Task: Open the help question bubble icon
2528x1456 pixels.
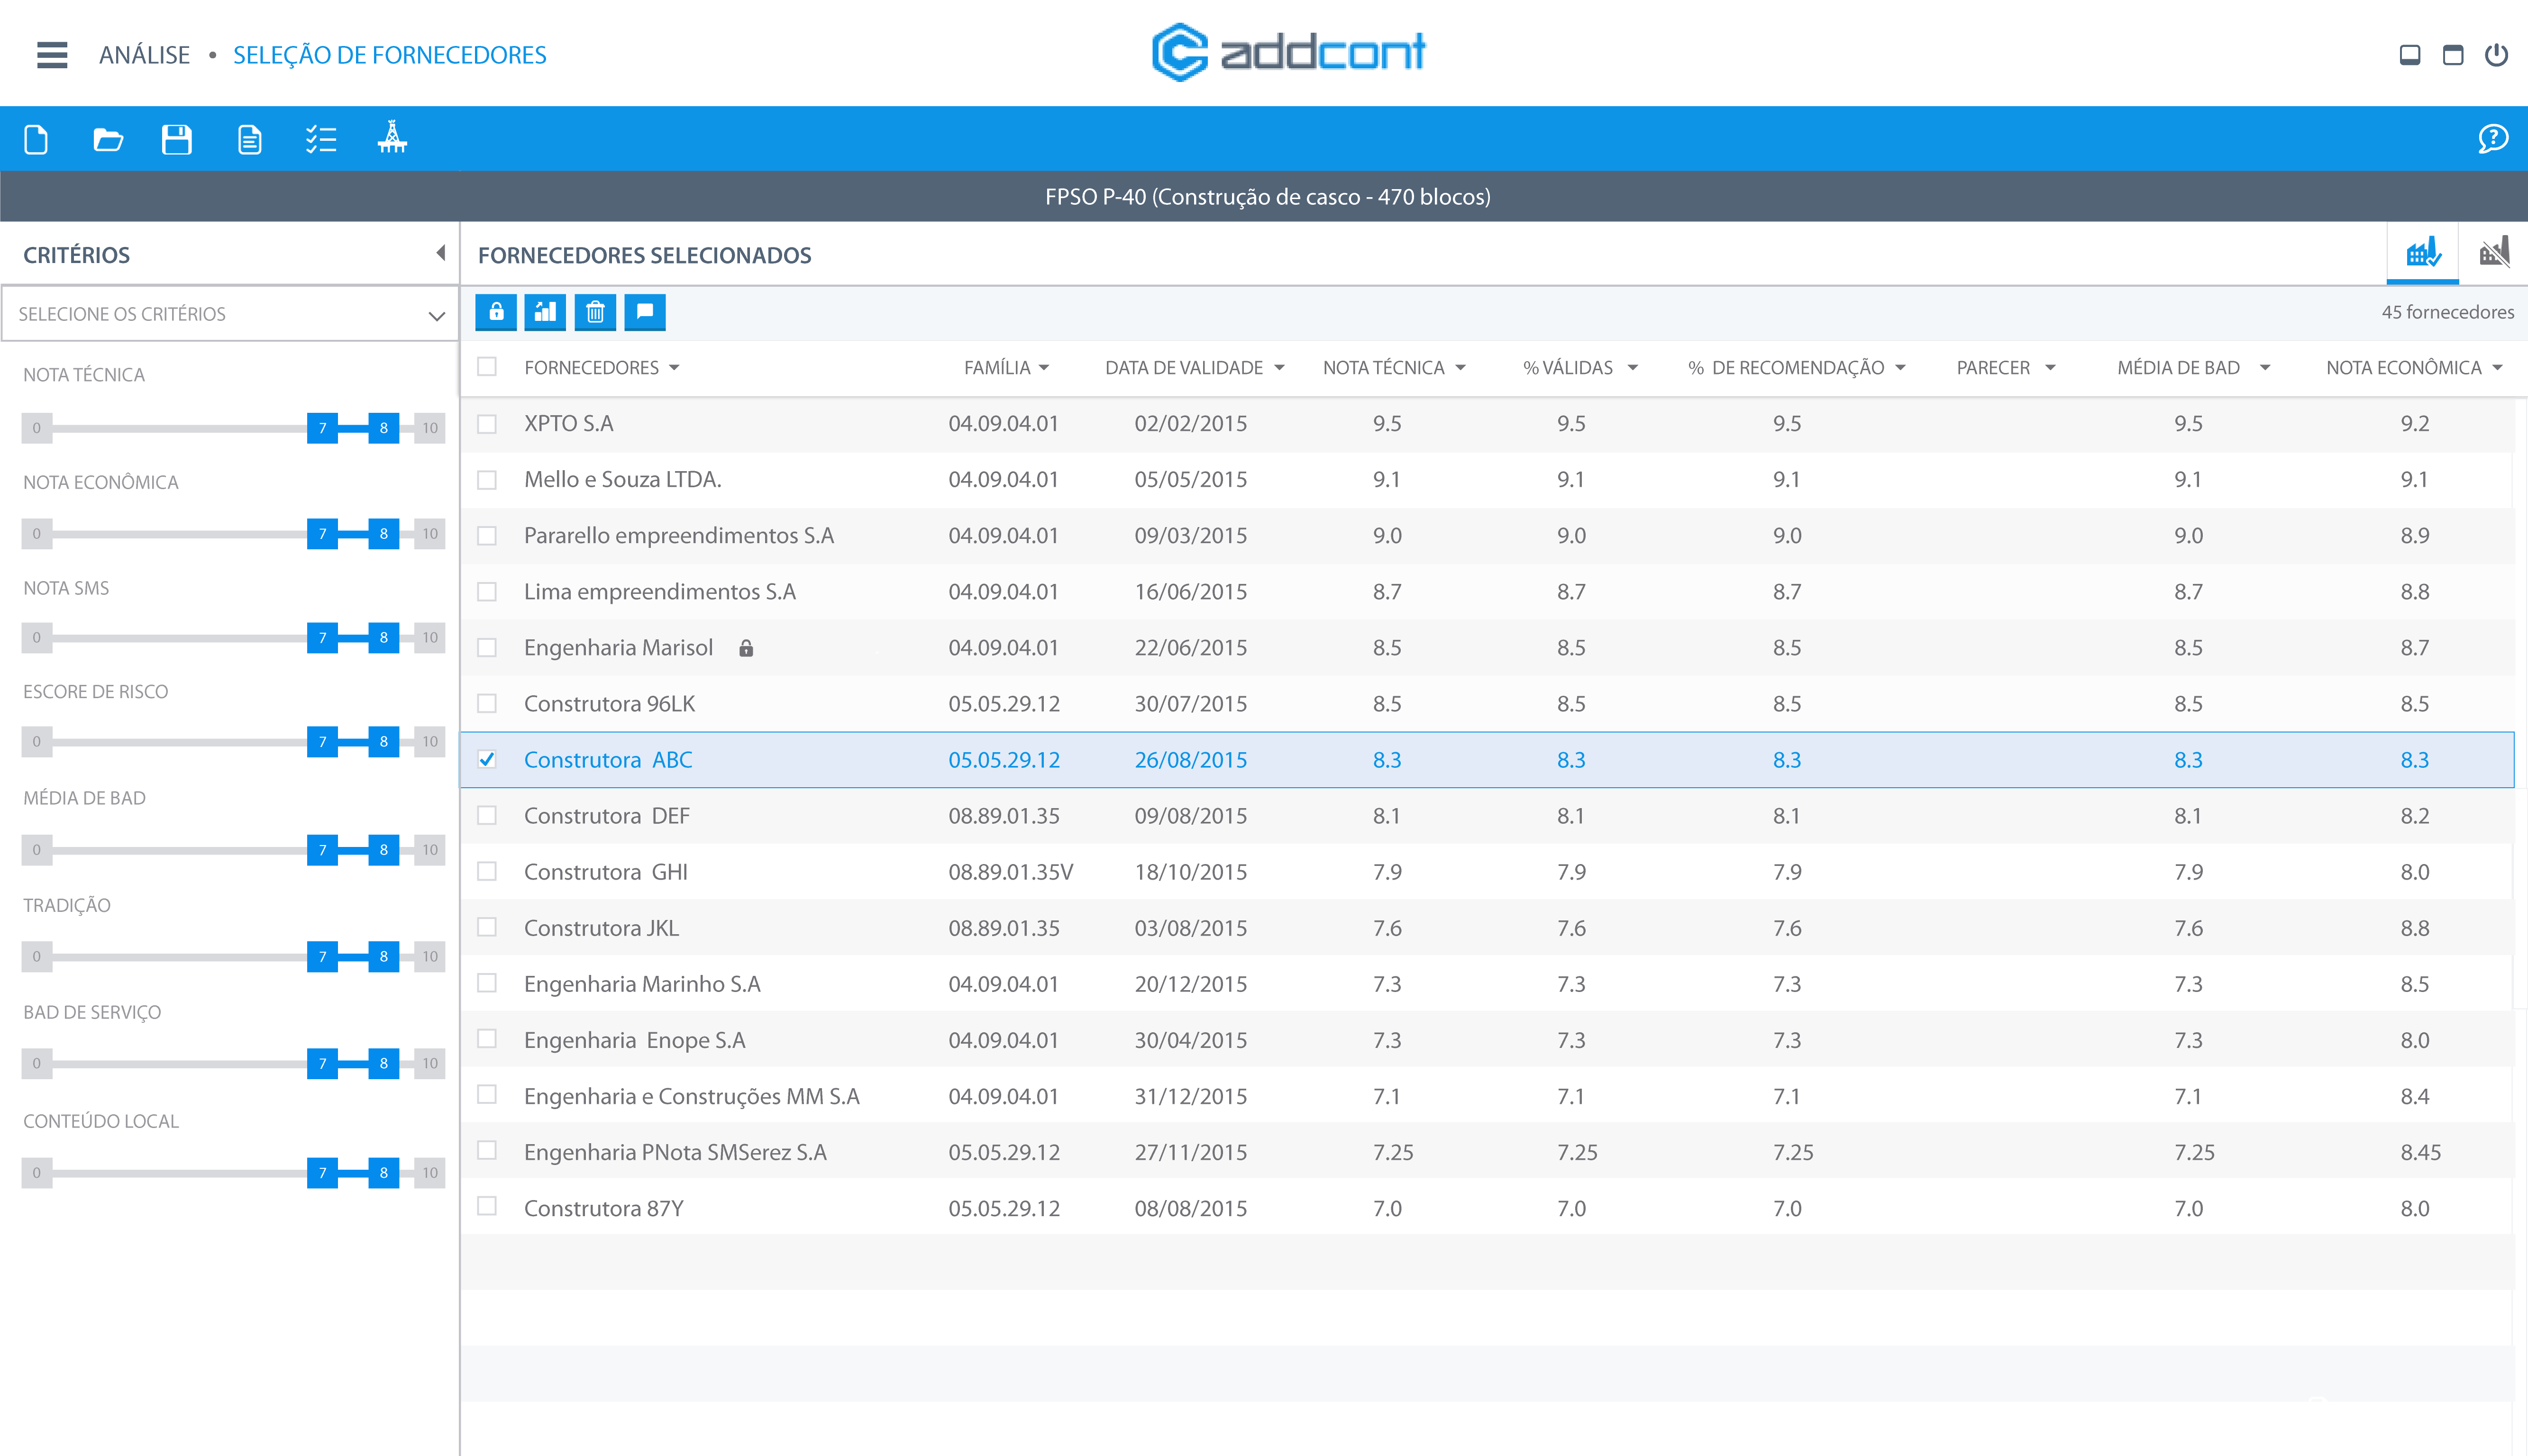Action: (x=2492, y=138)
